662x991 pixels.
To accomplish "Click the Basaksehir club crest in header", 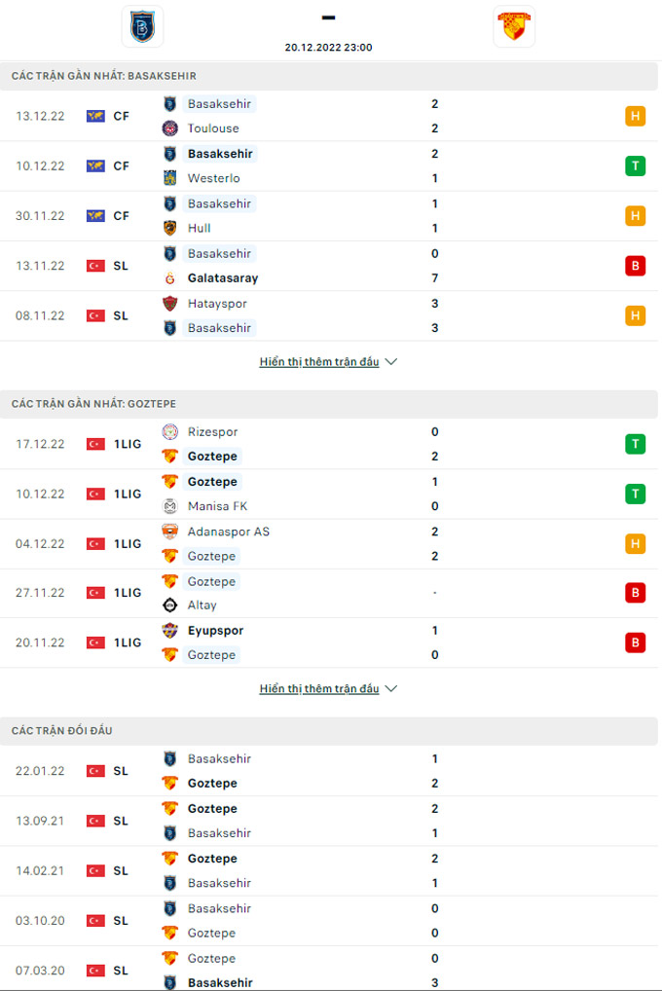I will pyautogui.click(x=142, y=26).
